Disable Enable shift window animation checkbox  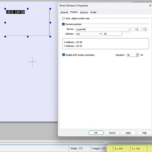(63, 55)
